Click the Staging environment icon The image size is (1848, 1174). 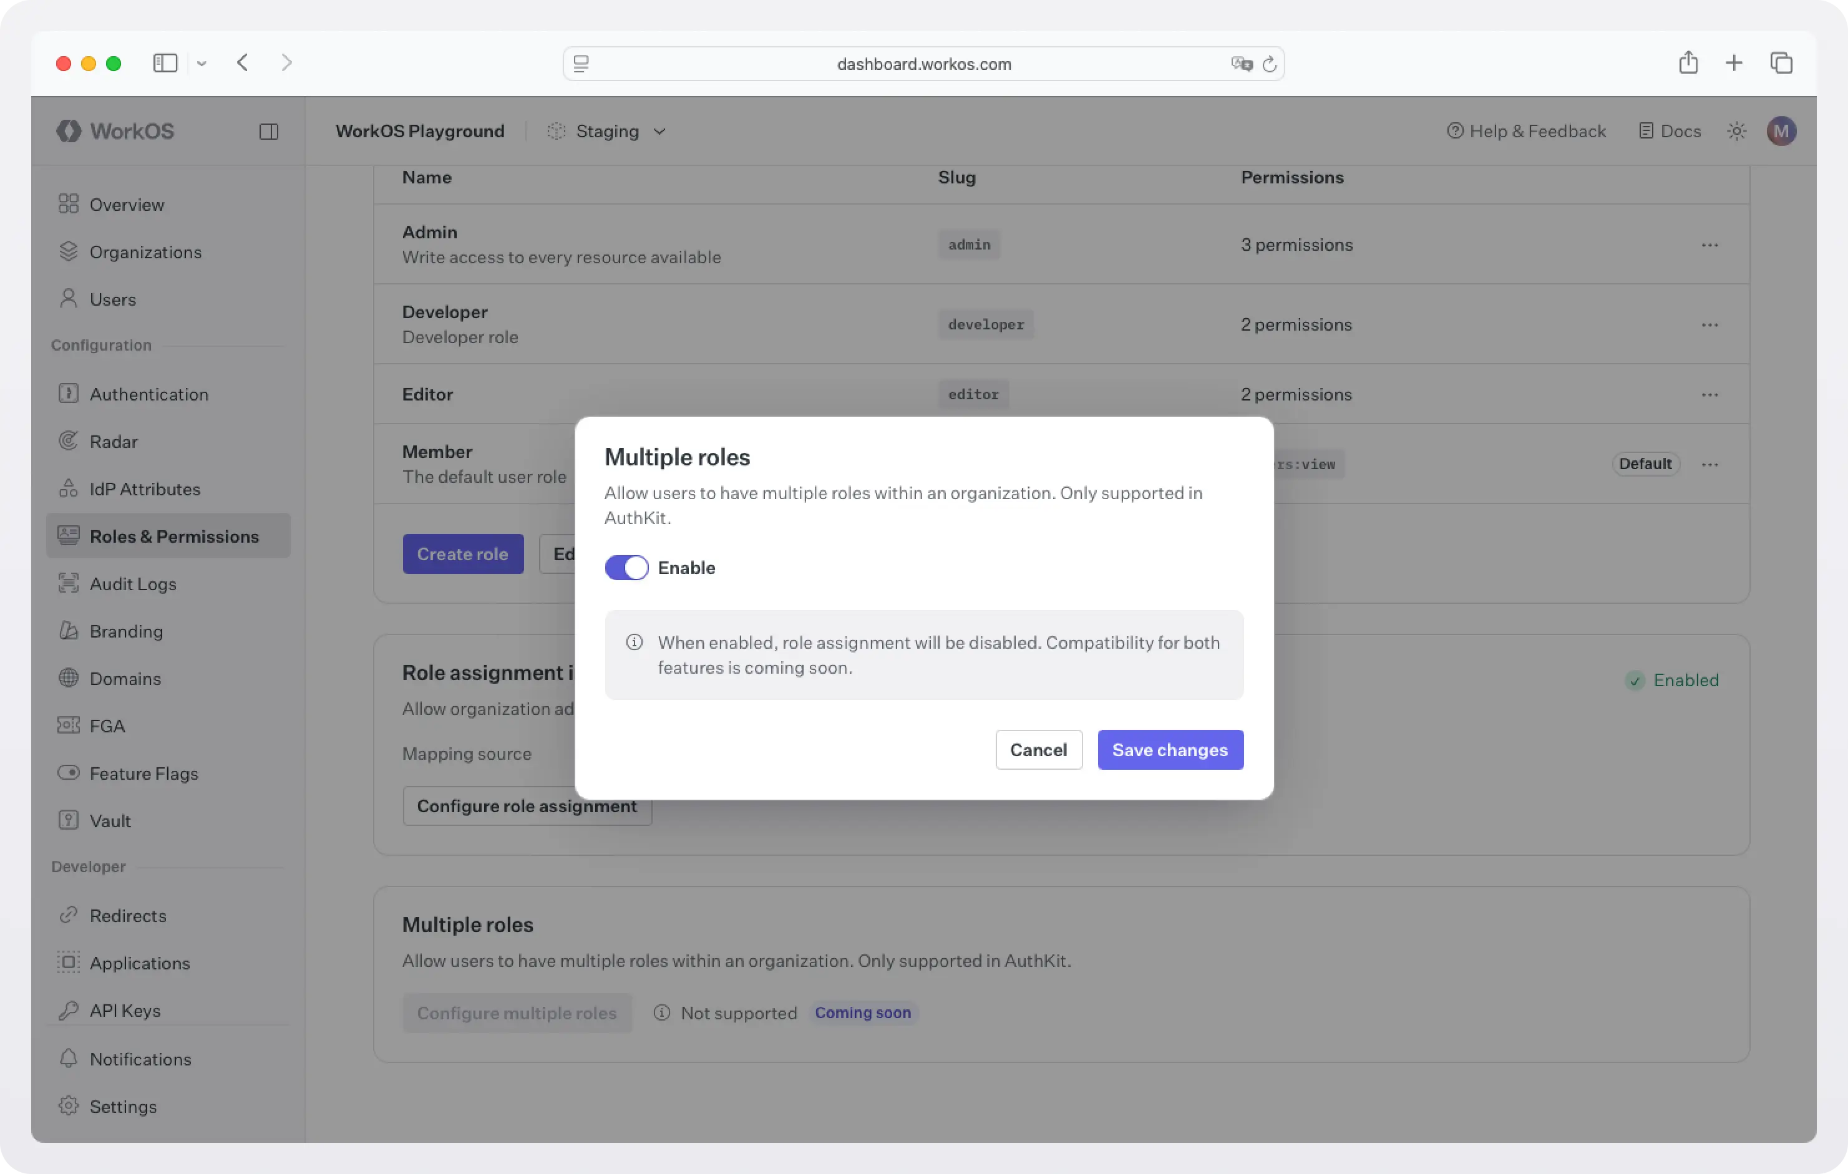(557, 131)
